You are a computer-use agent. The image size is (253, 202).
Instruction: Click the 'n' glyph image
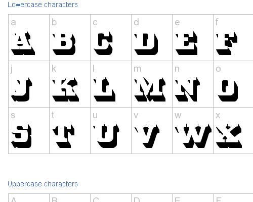(x=188, y=89)
